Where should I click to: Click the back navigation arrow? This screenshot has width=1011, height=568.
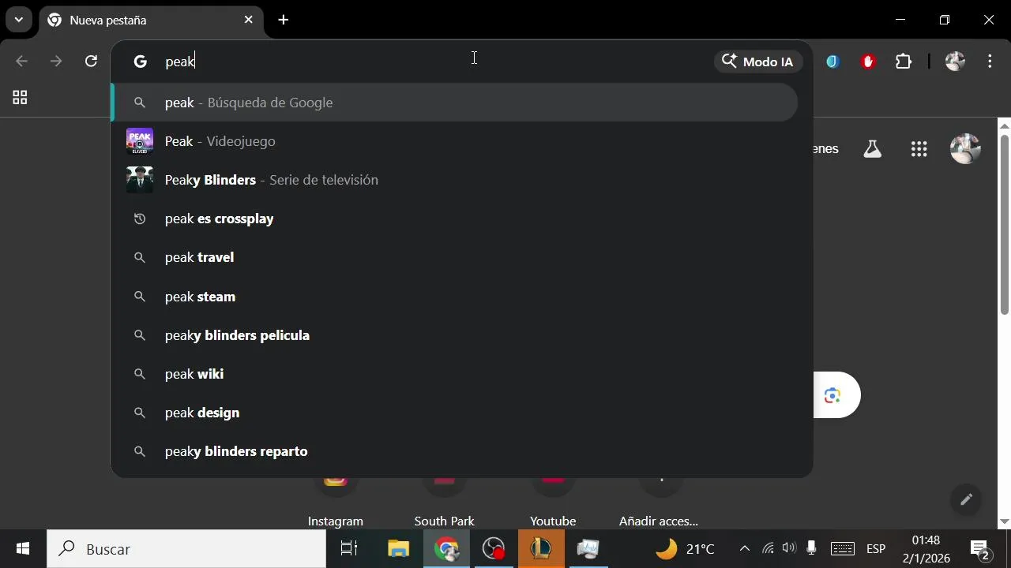[21, 62]
